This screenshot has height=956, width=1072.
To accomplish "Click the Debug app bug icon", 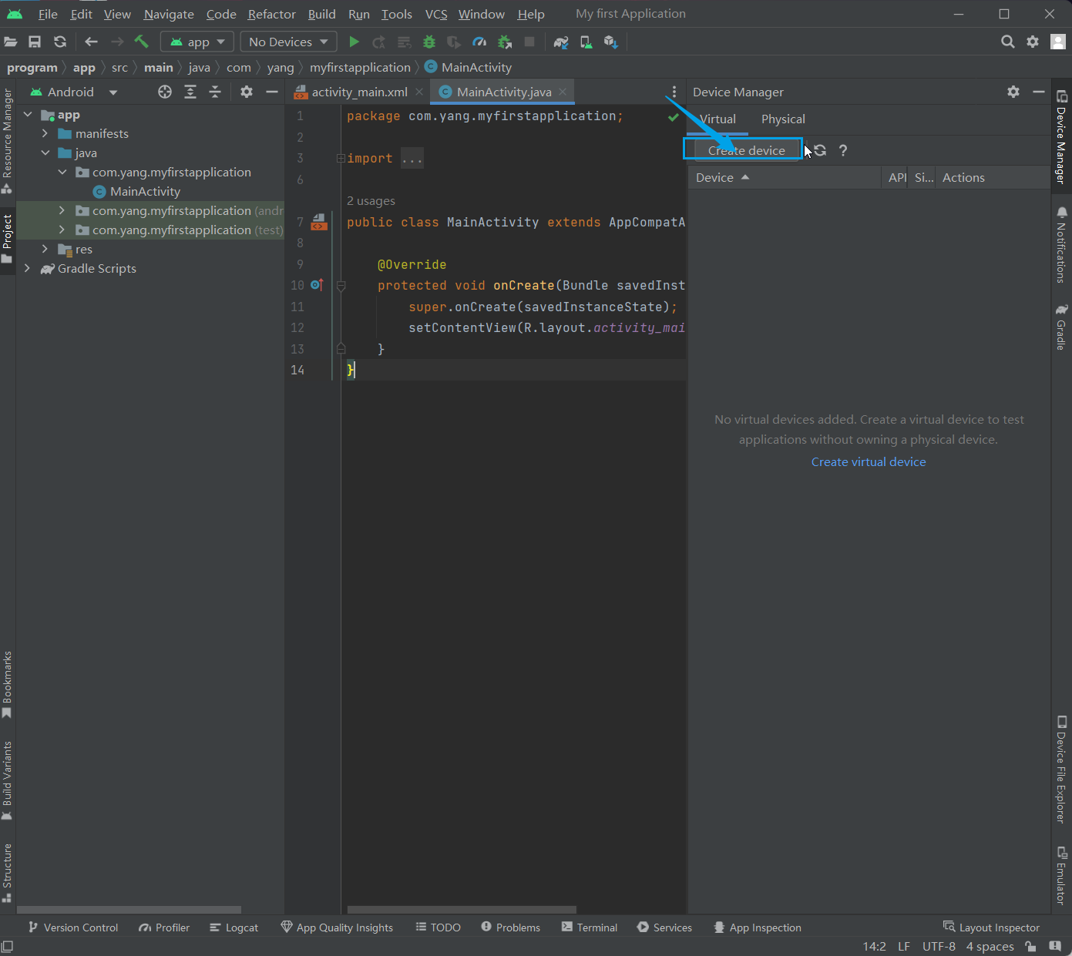I will [x=429, y=42].
